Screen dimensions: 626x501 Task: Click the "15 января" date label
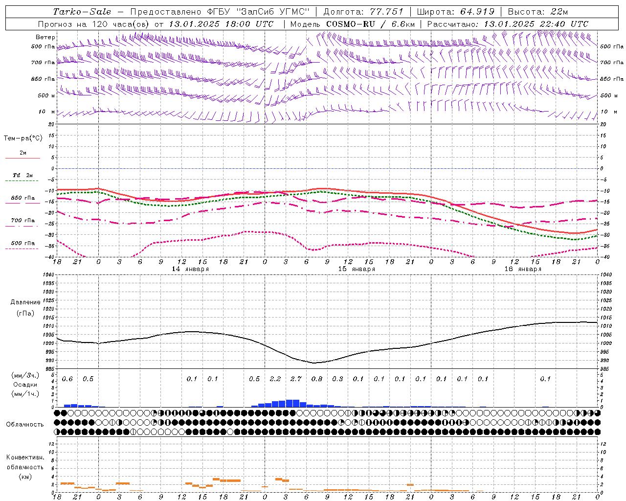tap(357, 269)
